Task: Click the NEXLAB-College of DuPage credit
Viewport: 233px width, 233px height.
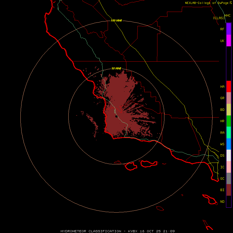Action: [207, 3]
